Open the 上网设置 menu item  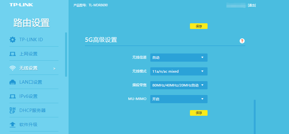coord(28,54)
